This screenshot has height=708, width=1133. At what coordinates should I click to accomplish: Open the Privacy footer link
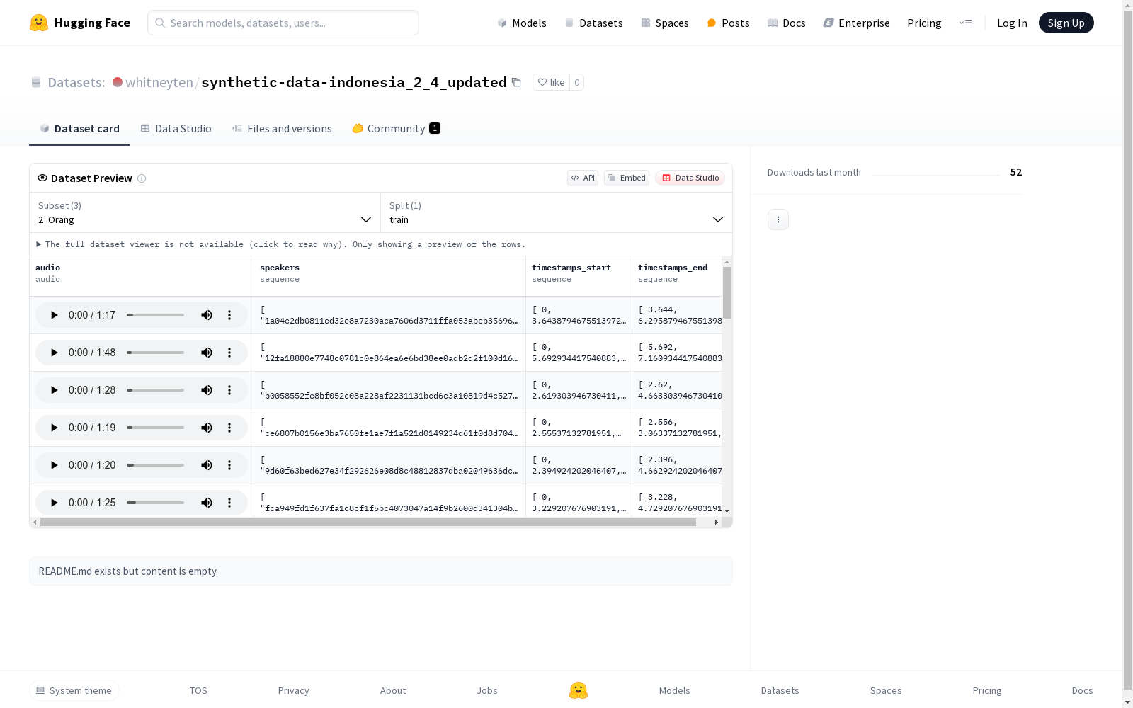(294, 690)
